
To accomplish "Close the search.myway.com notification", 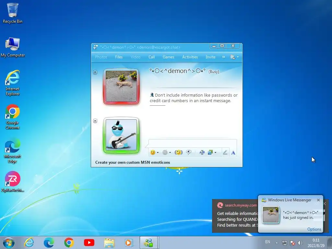I will coord(325,204).
